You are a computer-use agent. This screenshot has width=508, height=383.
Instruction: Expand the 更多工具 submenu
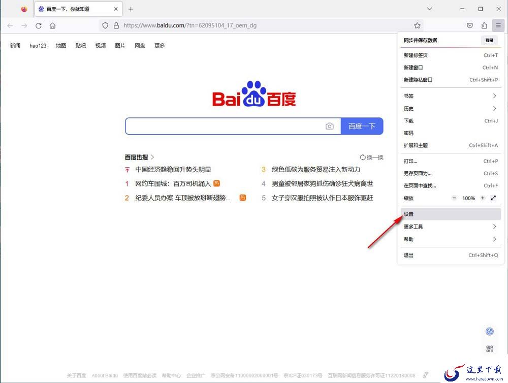coord(451,227)
